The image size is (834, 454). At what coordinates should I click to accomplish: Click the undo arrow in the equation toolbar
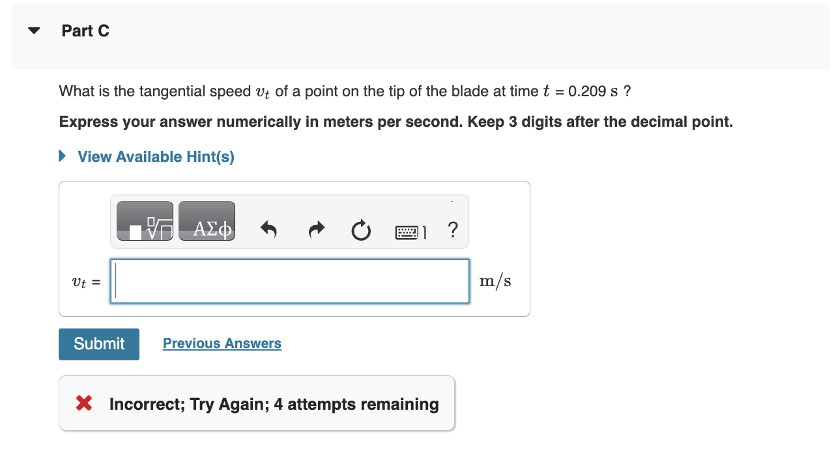(x=269, y=230)
